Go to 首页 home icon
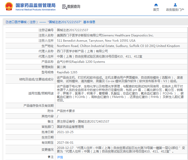 156,5
